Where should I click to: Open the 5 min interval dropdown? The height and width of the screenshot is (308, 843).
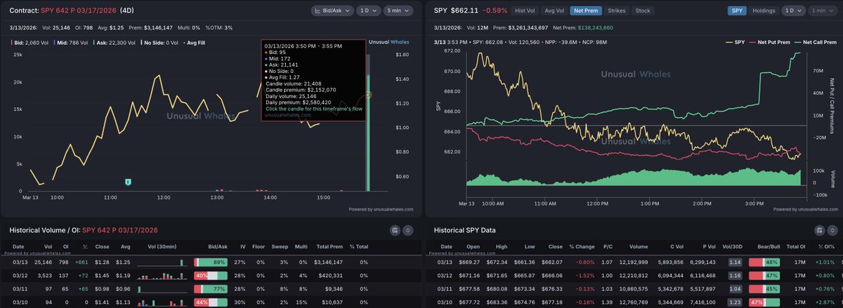(398, 11)
